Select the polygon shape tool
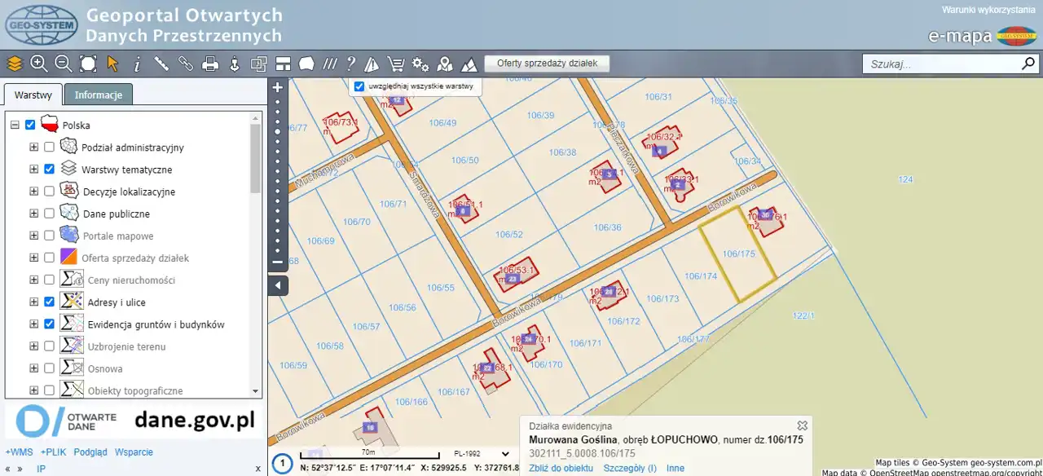 (x=306, y=64)
